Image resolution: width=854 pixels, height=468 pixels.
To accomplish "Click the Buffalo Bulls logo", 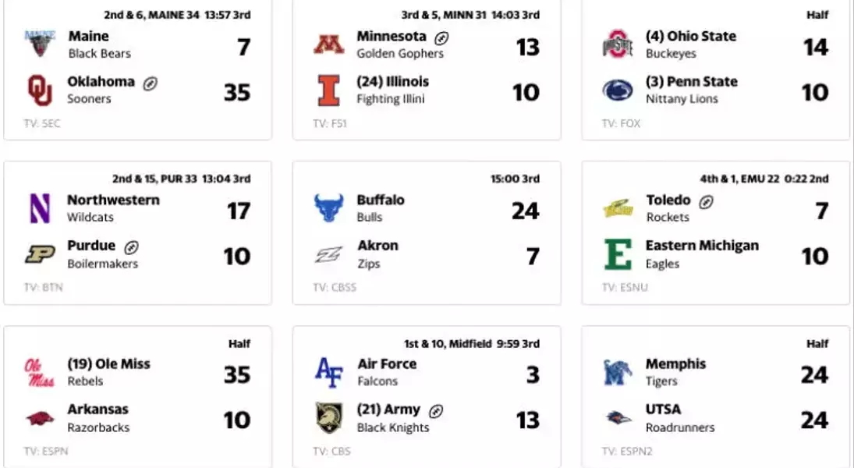I will [328, 208].
